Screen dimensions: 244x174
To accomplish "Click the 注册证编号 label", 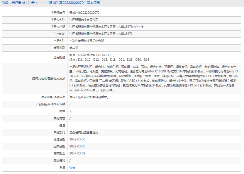I will [58, 13].
